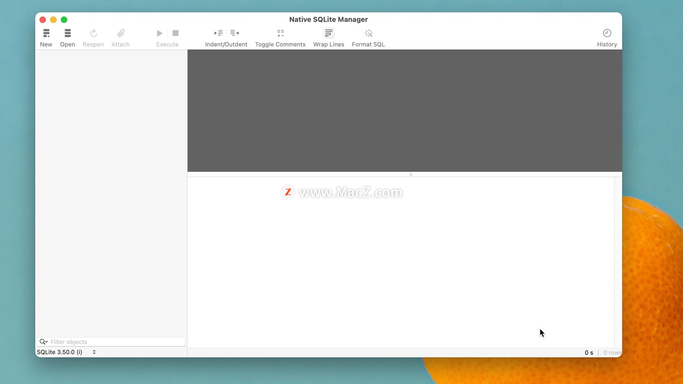Click the stop square icon beside Execute
The height and width of the screenshot is (384, 683).
pos(175,33)
